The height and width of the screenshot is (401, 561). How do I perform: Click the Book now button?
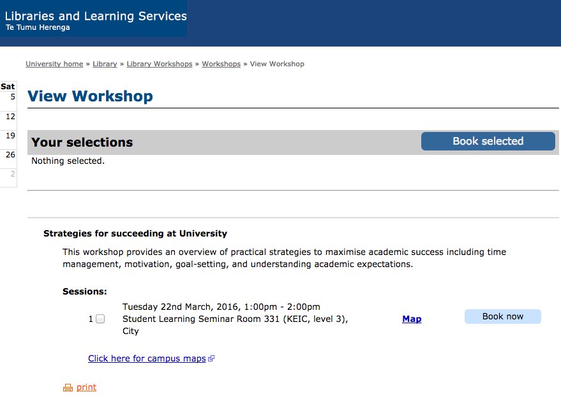(503, 317)
